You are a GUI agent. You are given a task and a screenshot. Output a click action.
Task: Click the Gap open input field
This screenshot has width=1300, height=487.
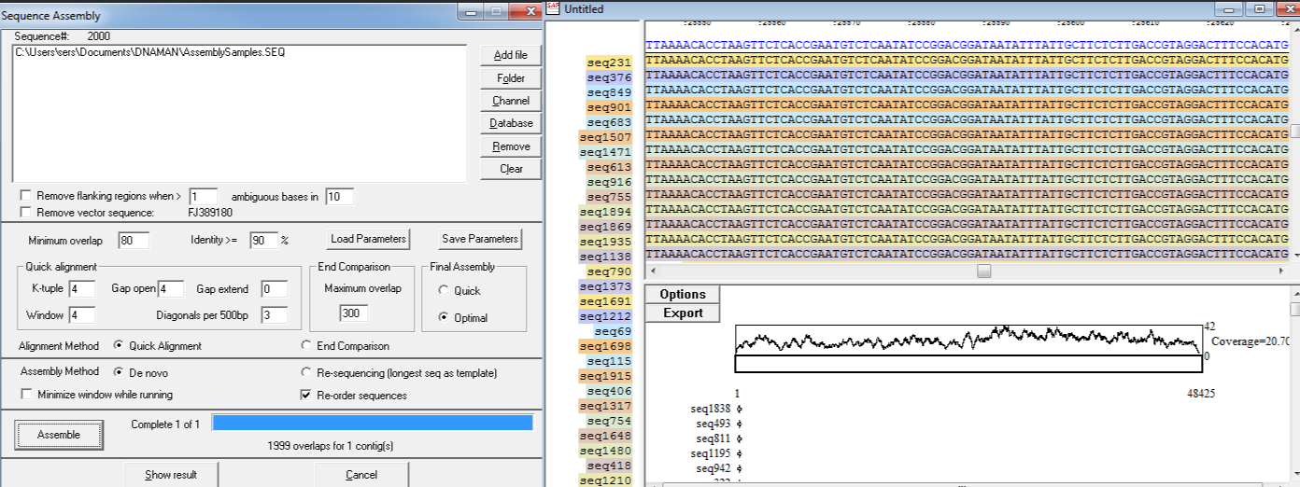pos(171,289)
